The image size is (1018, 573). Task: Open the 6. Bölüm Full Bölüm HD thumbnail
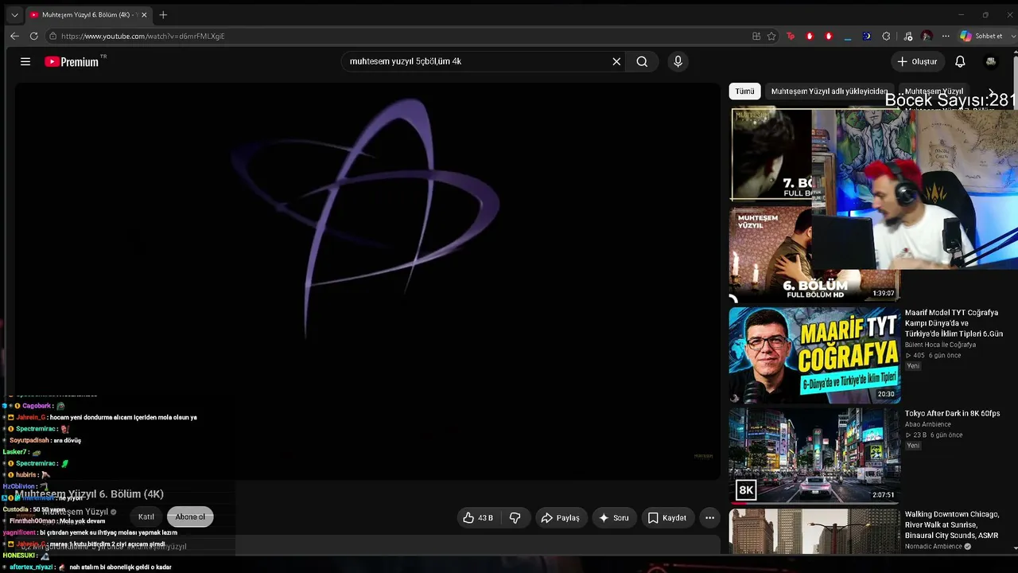tap(814, 255)
